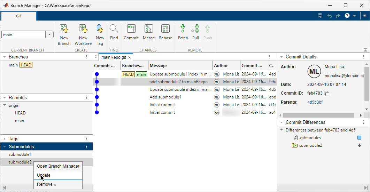The width and height of the screenshot is (370, 192).
Task: Create a New Worktree
Action: (x=83, y=29)
